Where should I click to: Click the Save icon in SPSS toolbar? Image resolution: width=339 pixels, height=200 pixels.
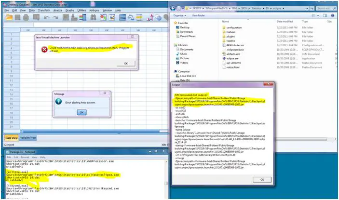(17, 17)
